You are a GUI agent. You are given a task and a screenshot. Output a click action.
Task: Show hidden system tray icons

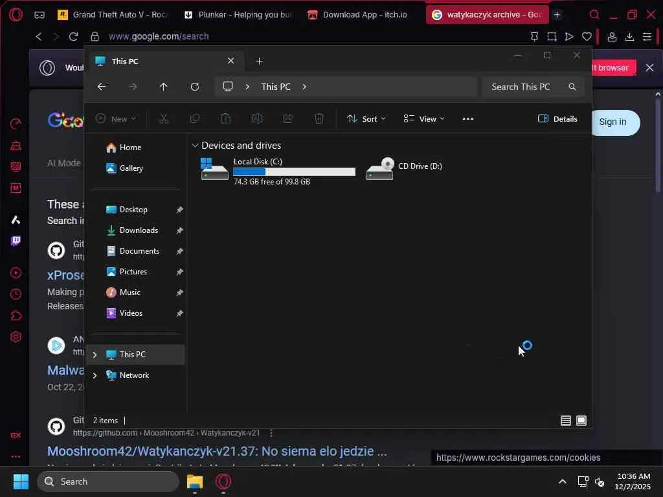563,481
